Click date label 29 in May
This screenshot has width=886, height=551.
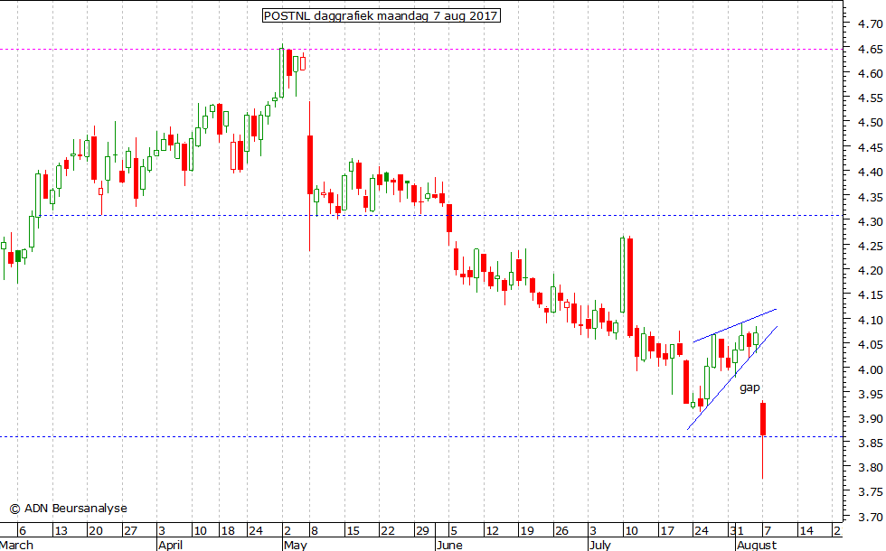pyautogui.click(x=422, y=531)
